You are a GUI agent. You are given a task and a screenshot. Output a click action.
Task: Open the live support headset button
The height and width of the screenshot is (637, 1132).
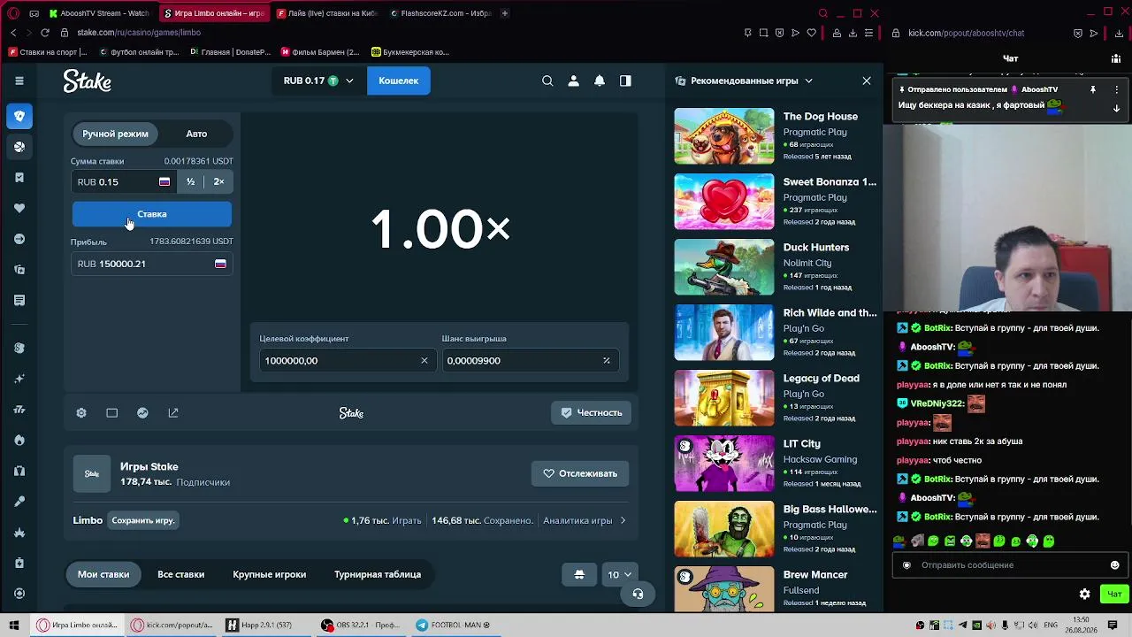638,594
